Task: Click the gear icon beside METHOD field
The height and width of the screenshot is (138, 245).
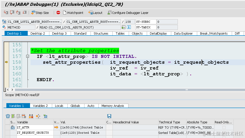Action: pyautogui.click(x=4, y=27)
